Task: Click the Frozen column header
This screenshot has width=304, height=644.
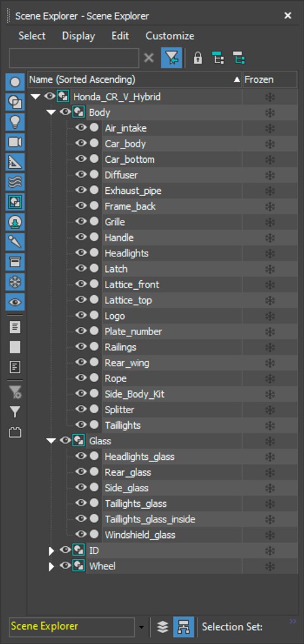Action: (x=270, y=79)
